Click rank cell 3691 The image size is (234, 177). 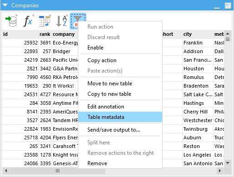[x=45, y=43]
